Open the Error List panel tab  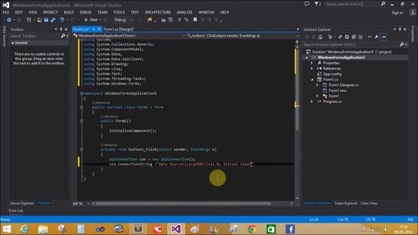point(16,210)
